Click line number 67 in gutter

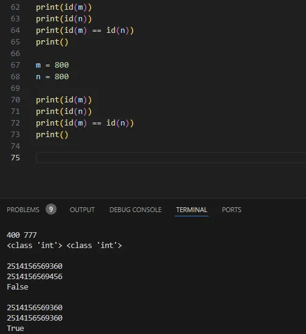pos(15,65)
